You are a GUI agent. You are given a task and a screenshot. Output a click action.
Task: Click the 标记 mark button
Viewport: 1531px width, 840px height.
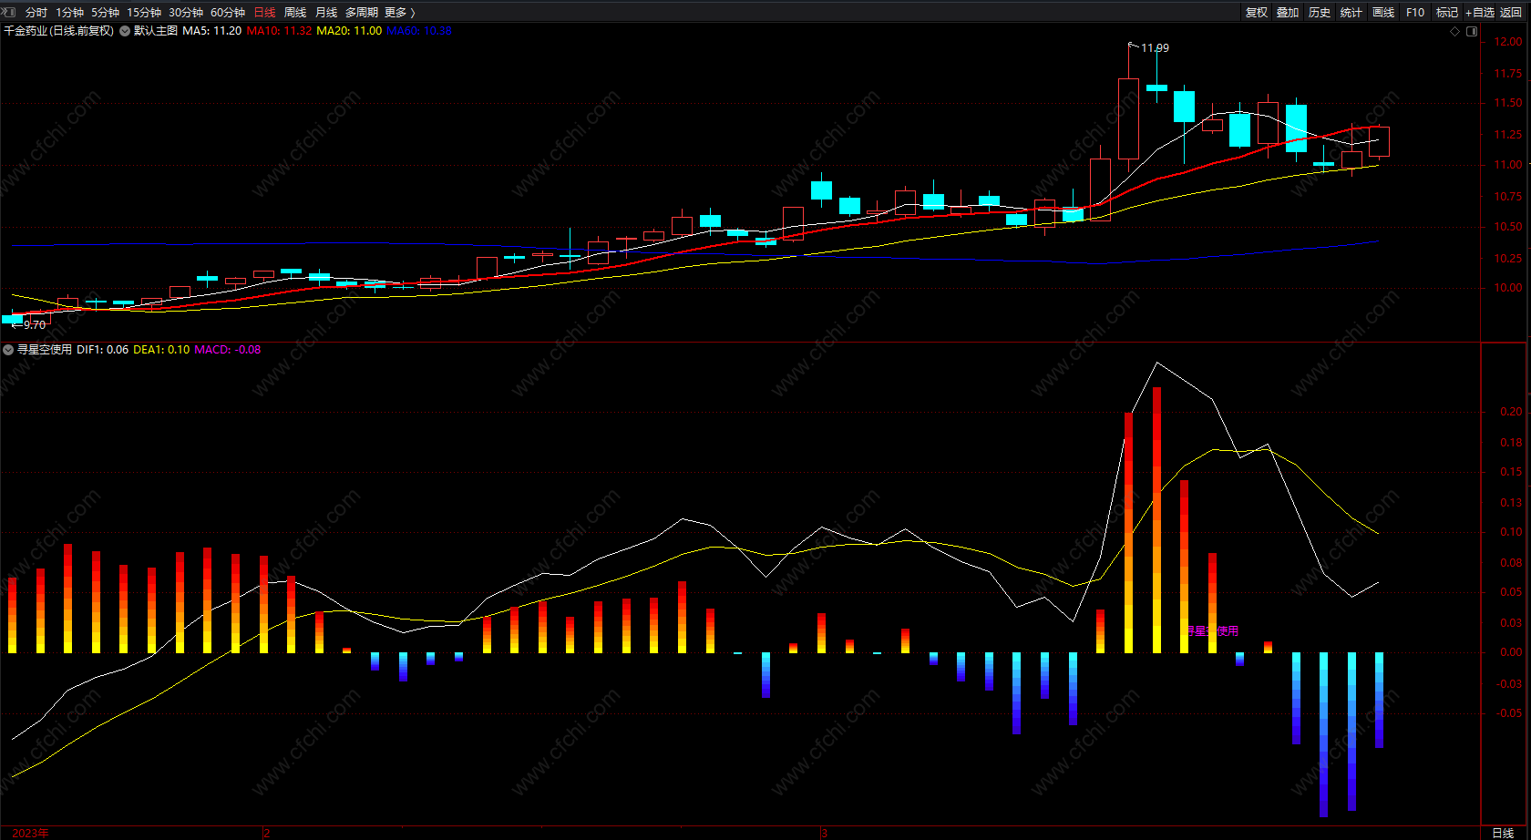tap(1447, 12)
